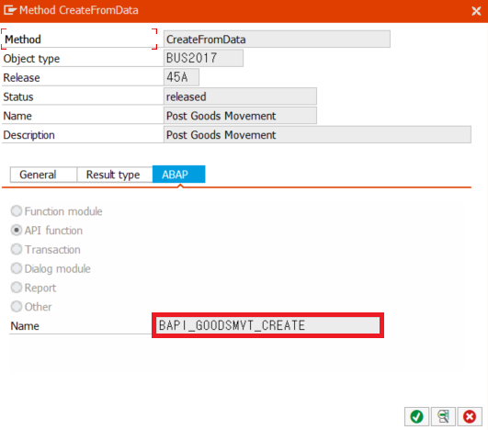This screenshot has width=488, height=430.
Task: Switch to the Result type tab
Action: pyautogui.click(x=115, y=175)
